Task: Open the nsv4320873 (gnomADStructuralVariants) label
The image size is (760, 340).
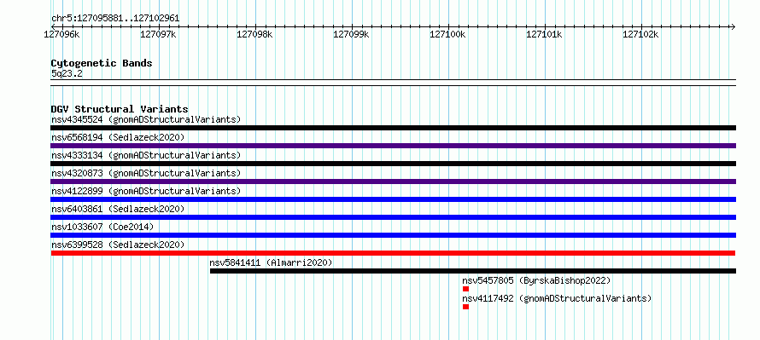Action: pyautogui.click(x=146, y=173)
